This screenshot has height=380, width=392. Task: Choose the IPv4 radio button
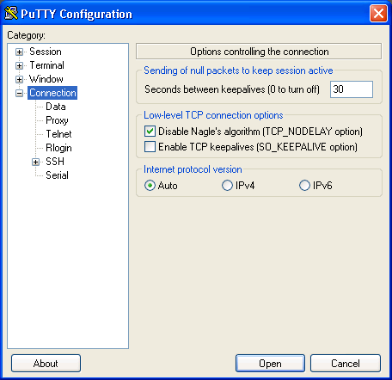(x=227, y=186)
